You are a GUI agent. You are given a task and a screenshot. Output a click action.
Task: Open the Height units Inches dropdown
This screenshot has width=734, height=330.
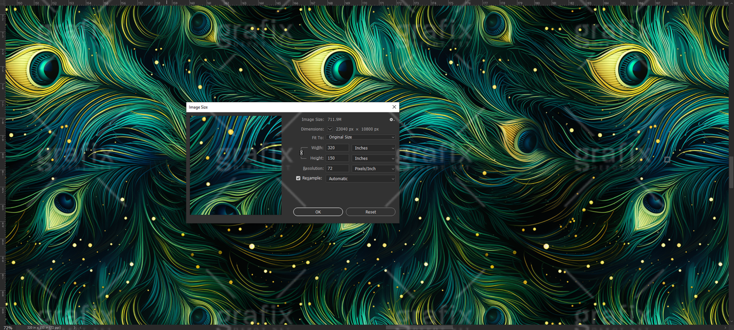[373, 158]
